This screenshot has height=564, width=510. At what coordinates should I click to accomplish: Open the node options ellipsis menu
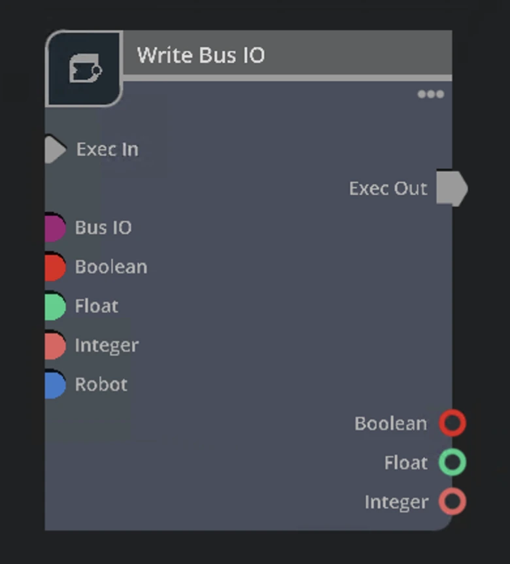click(430, 94)
